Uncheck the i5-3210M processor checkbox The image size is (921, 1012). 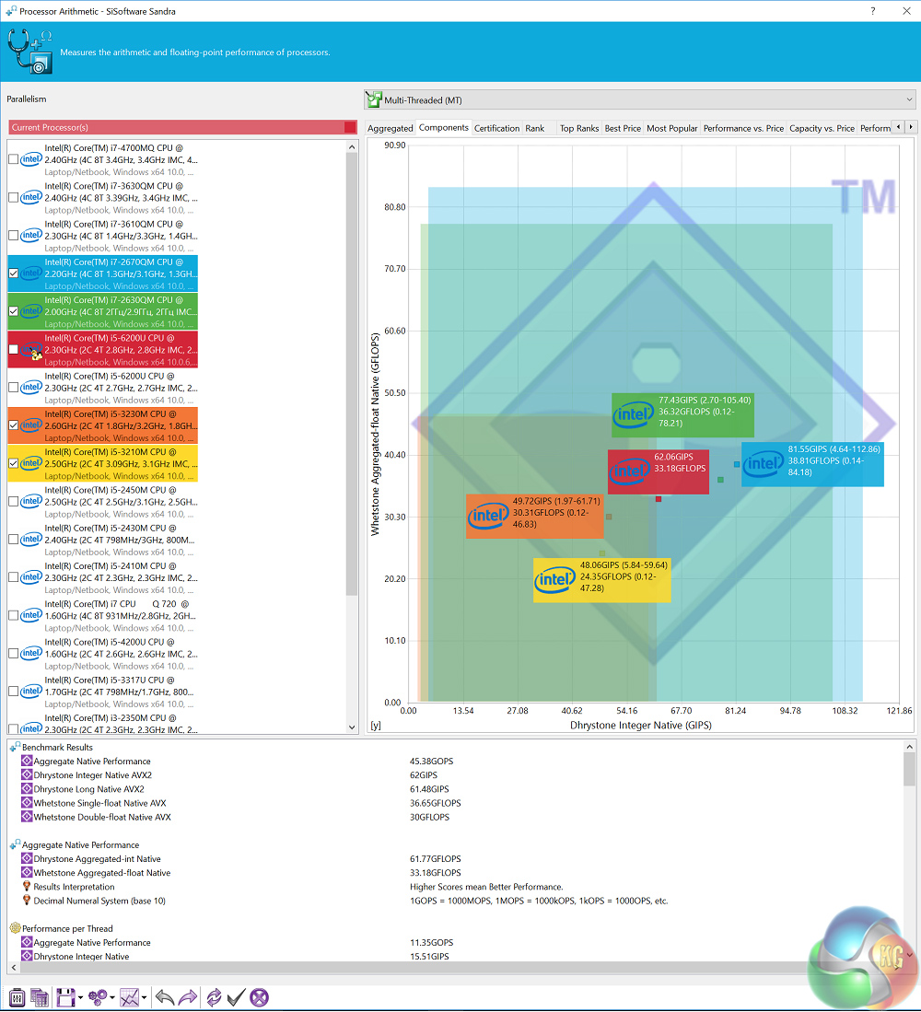[x=14, y=463]
